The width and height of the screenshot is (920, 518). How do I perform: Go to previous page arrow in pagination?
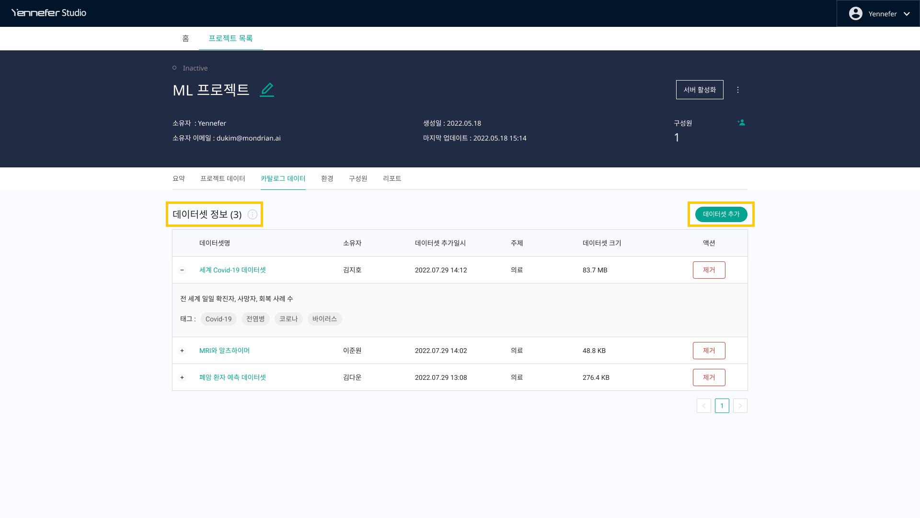click(703, 406)
